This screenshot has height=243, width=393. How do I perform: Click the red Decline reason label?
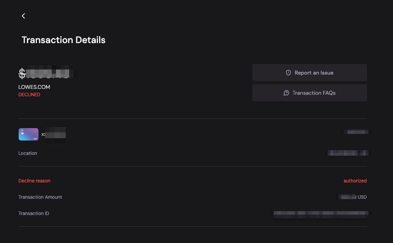point(34,181)
